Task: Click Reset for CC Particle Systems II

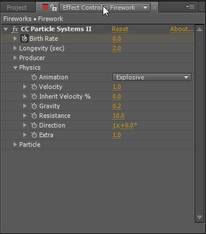Action: 120,29
